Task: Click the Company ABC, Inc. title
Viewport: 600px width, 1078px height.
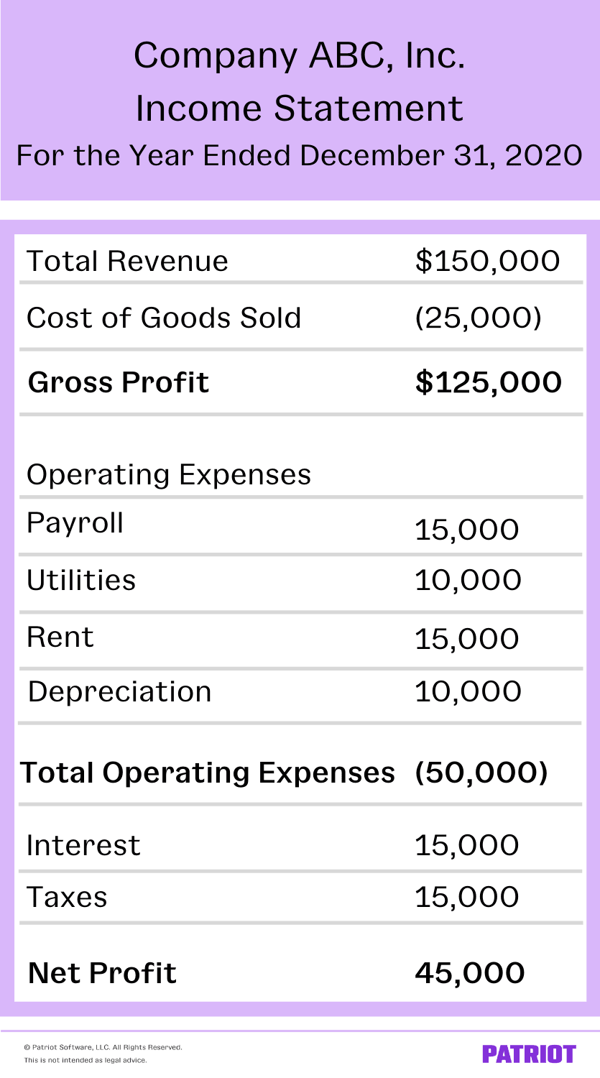Action: [x=299, y=56]
